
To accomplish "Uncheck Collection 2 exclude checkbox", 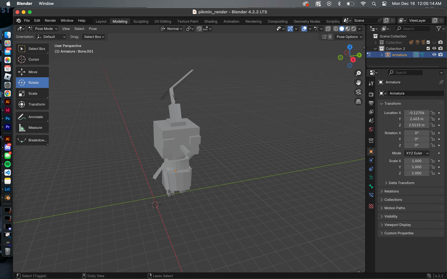I will [x=428, y=49].
